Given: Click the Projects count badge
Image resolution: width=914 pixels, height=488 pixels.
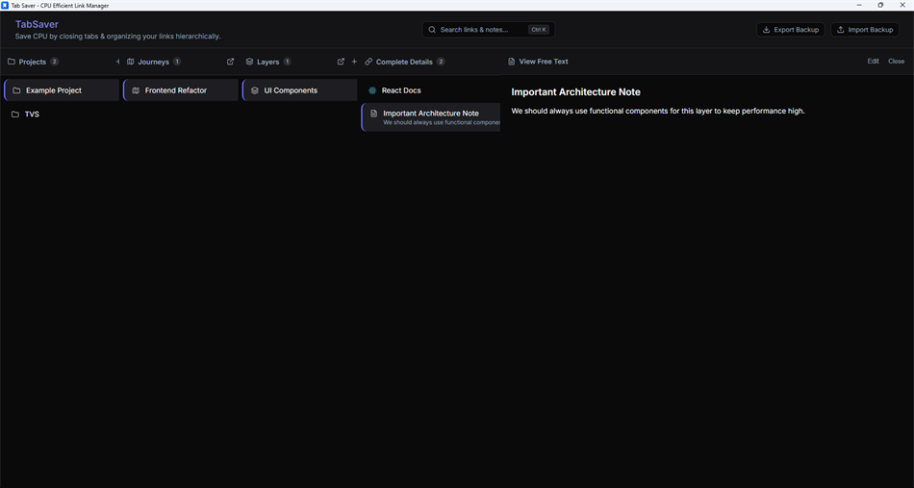Looking at the screenshot, I should click(x=54, y=62).
